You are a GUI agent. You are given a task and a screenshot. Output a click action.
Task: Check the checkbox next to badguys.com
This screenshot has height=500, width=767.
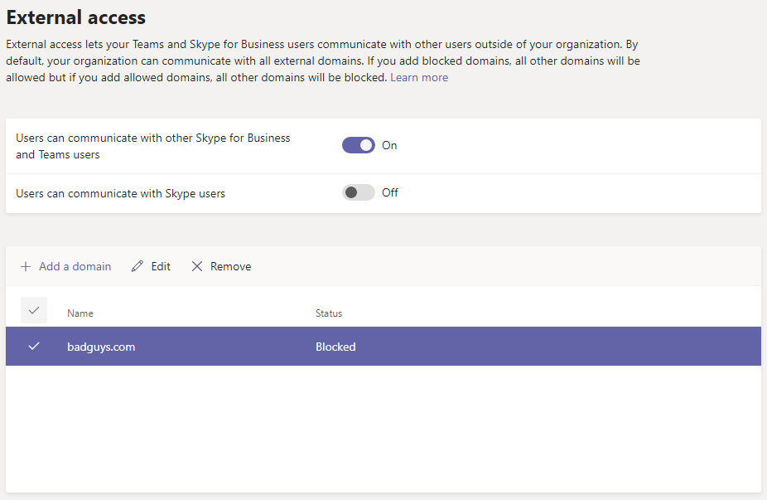click(x=34, y=346)
